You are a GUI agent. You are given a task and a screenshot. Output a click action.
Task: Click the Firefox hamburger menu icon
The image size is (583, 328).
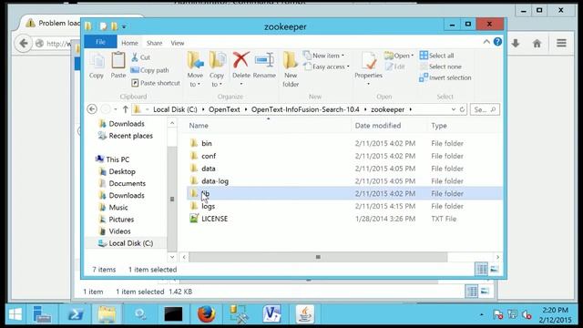pos(561,43)
